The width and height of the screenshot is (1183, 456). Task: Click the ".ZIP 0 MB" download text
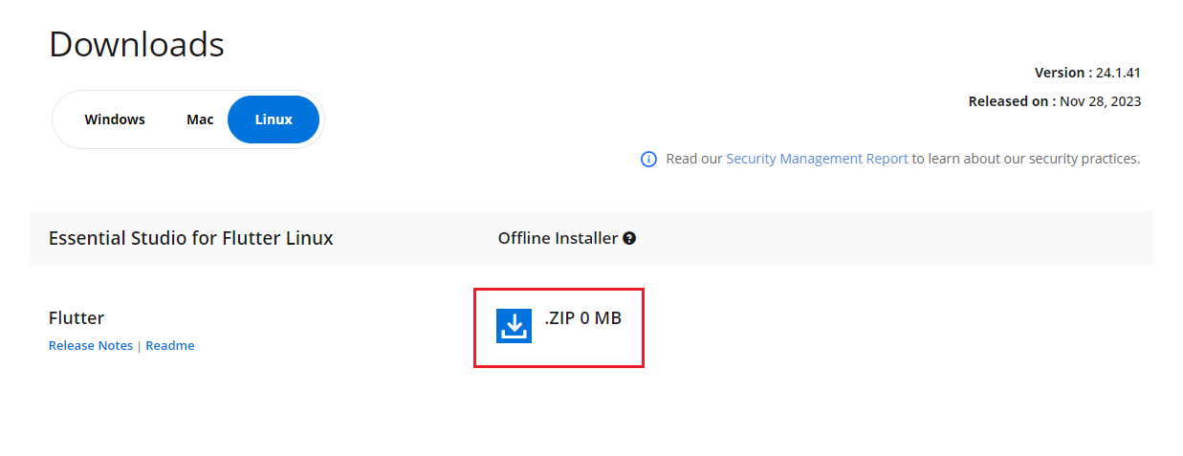point(582,318)
